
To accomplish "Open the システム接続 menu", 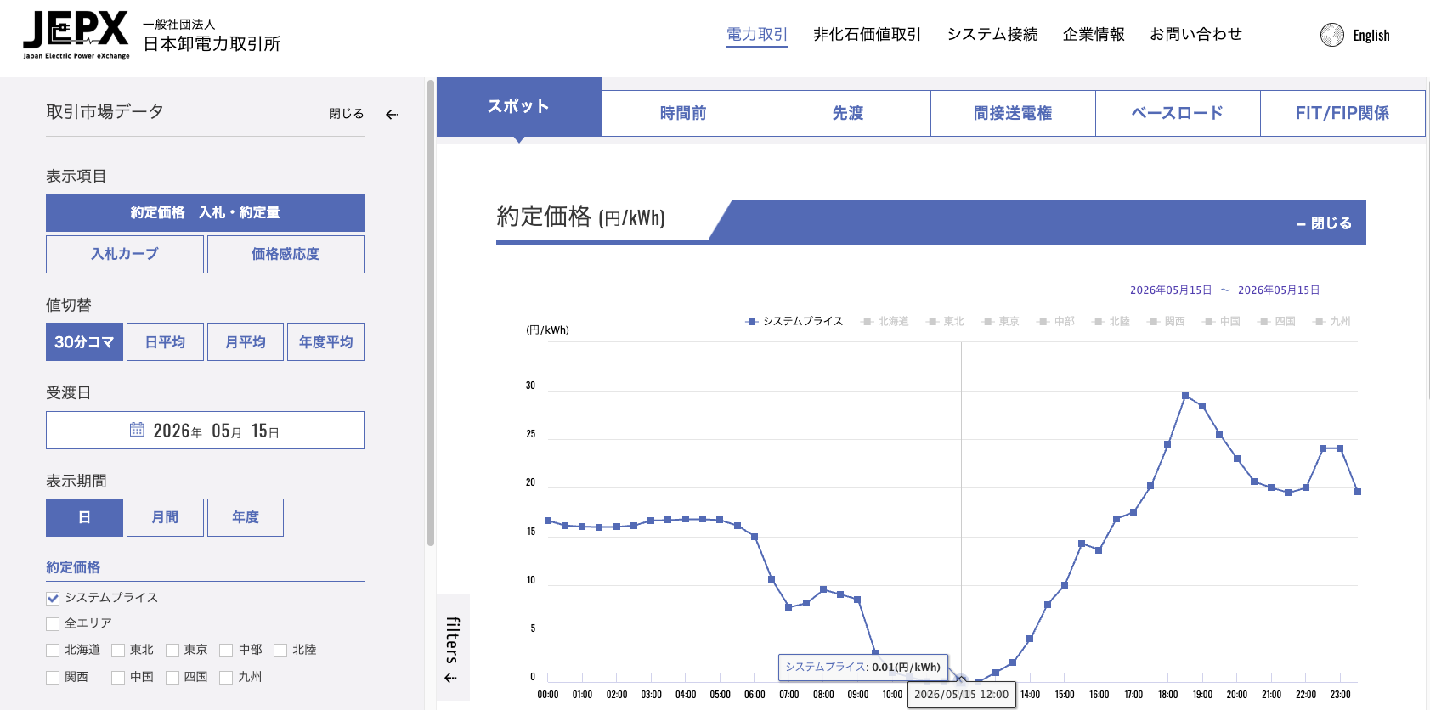I will click(x=992, y=34).
